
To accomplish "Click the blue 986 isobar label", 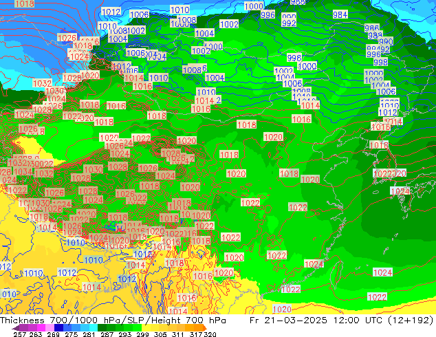I will tap(371, 28).
